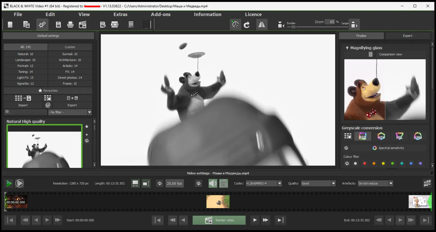Click the fit-width resolution icon
The width and height of the screenshot is (436, 232).
pos(135,183)
